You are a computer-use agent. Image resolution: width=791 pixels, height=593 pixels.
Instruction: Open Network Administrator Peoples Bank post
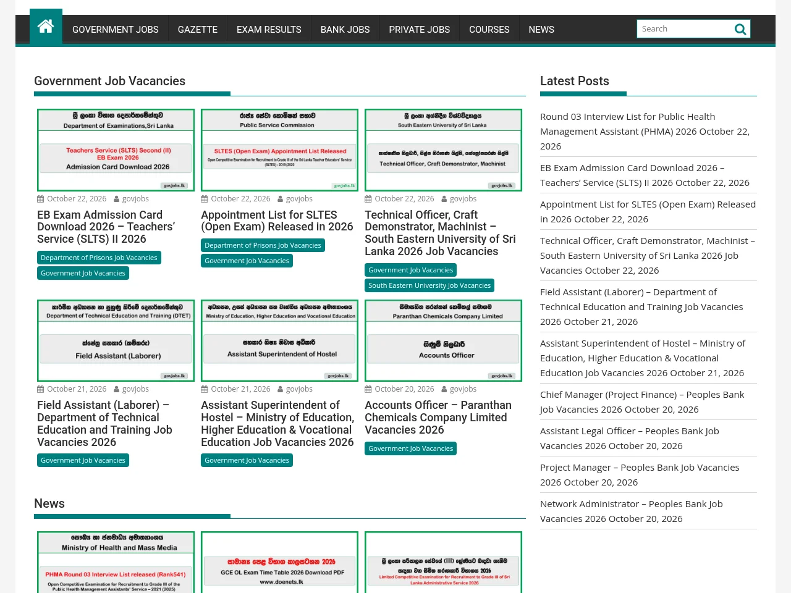(x=632, y=511)
